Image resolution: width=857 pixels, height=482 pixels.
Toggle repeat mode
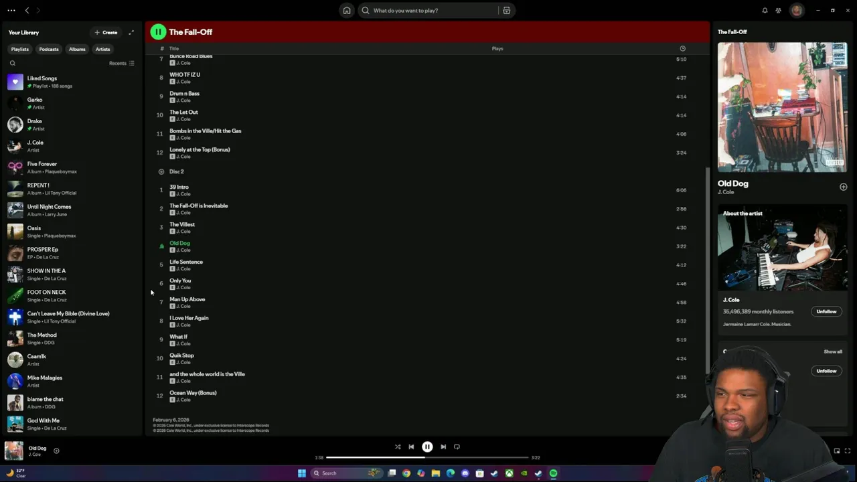coord(457,447)
